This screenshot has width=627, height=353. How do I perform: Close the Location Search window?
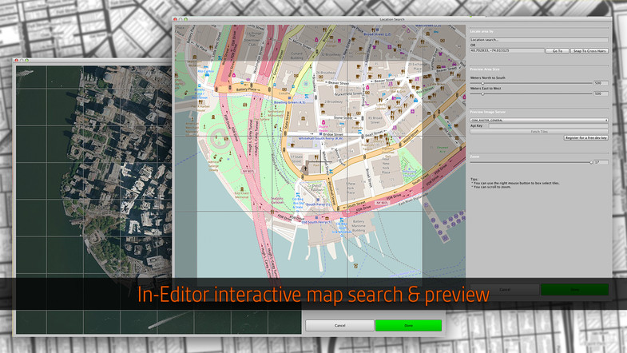point(175,19)
